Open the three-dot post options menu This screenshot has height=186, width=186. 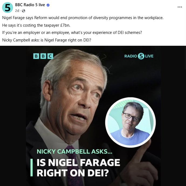coord(180,7)
